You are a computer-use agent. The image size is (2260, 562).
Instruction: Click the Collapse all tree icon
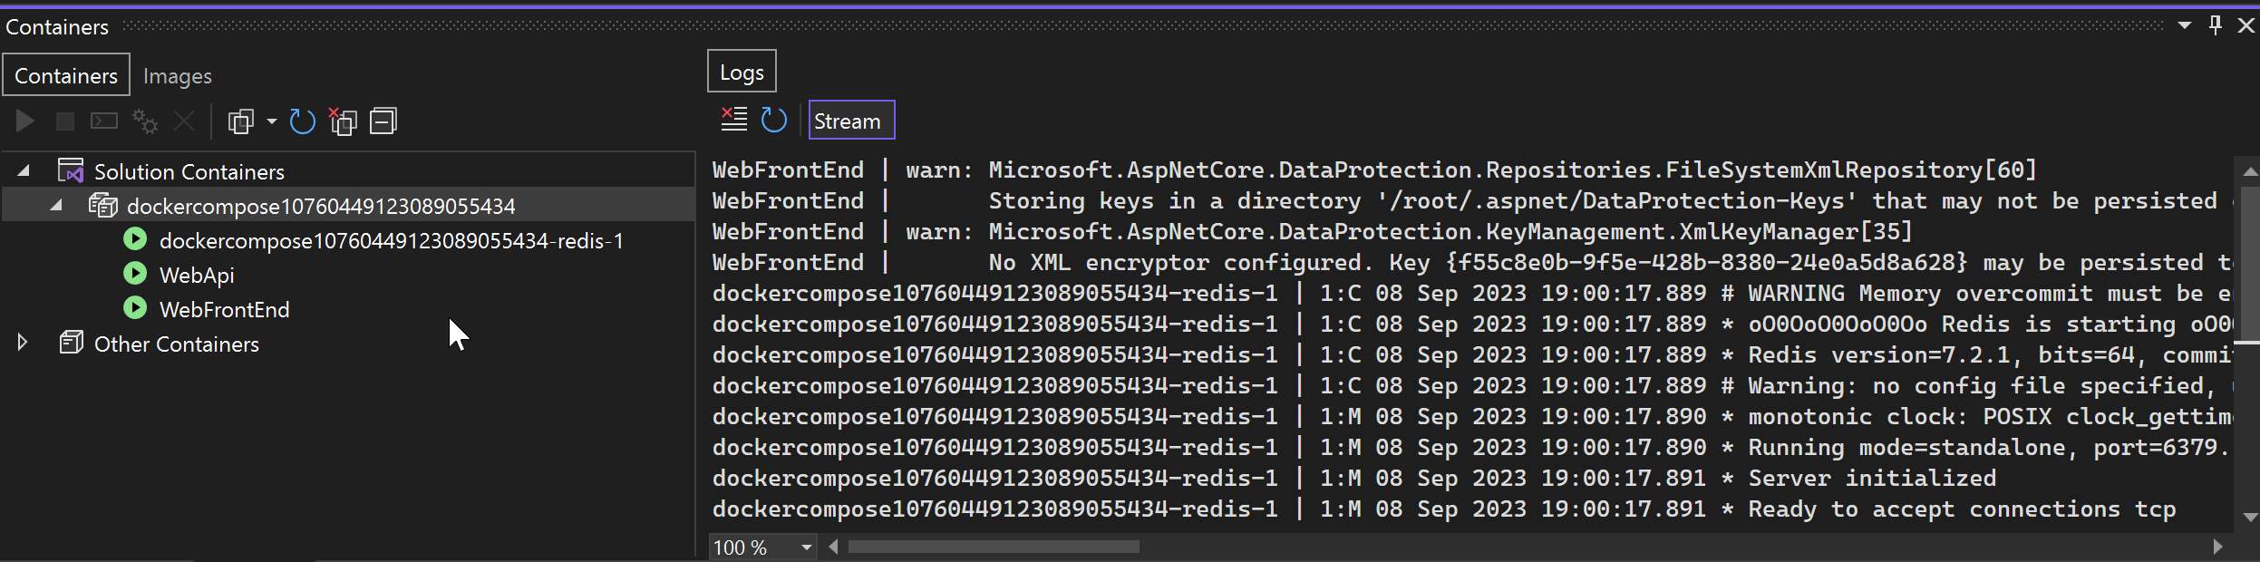383,121
